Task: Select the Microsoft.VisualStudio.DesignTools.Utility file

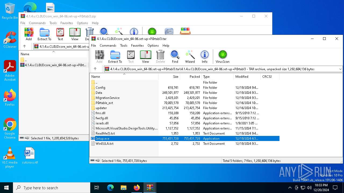Action: pyautogui.click(x=185, y=128)
